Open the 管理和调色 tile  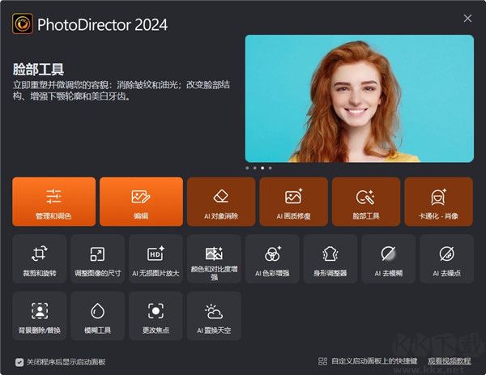(x=54, y=201)
